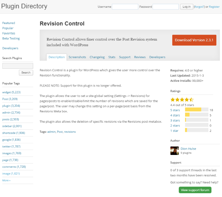
Task: Open the Favorites link
Action: pos(9,33)
